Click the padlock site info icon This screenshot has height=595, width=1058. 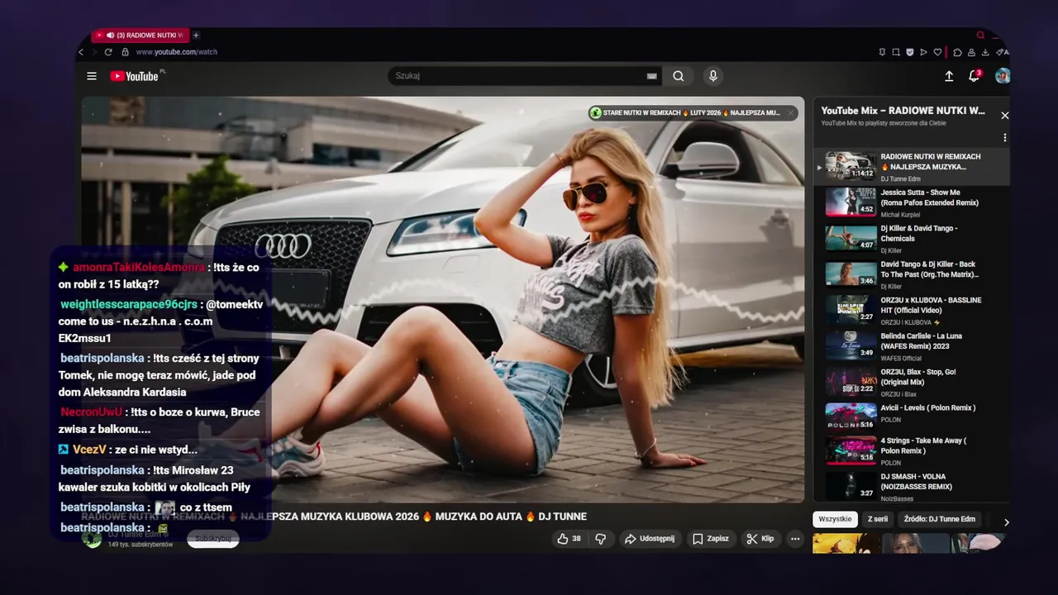click(126, 52)
